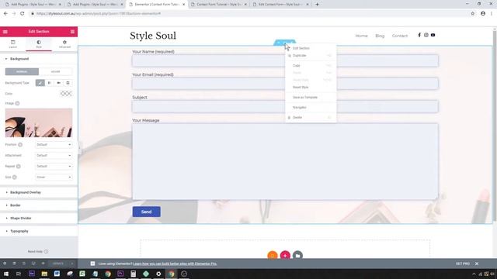Choose Delete from context menu
Screen dimensions: 497x279
tap(311, 117)
